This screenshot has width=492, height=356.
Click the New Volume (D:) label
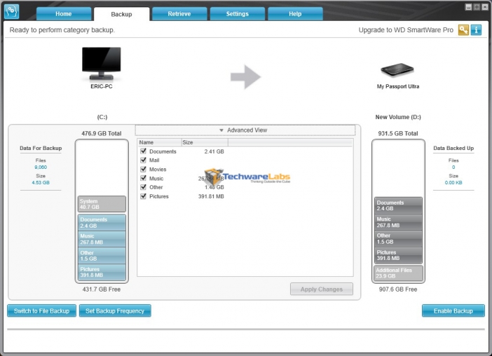(x=398, y=117)
